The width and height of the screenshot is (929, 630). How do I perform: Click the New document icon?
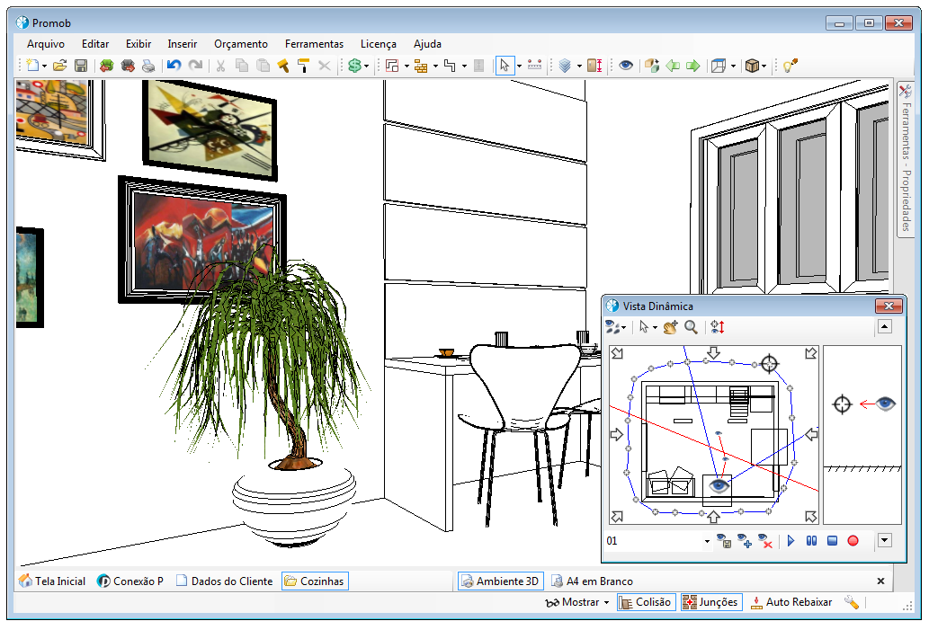click(32, 66)
